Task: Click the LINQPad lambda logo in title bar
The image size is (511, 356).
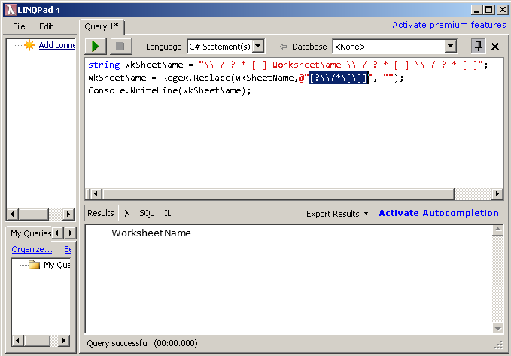Action: pyautogui.click(x=10, y=10)
